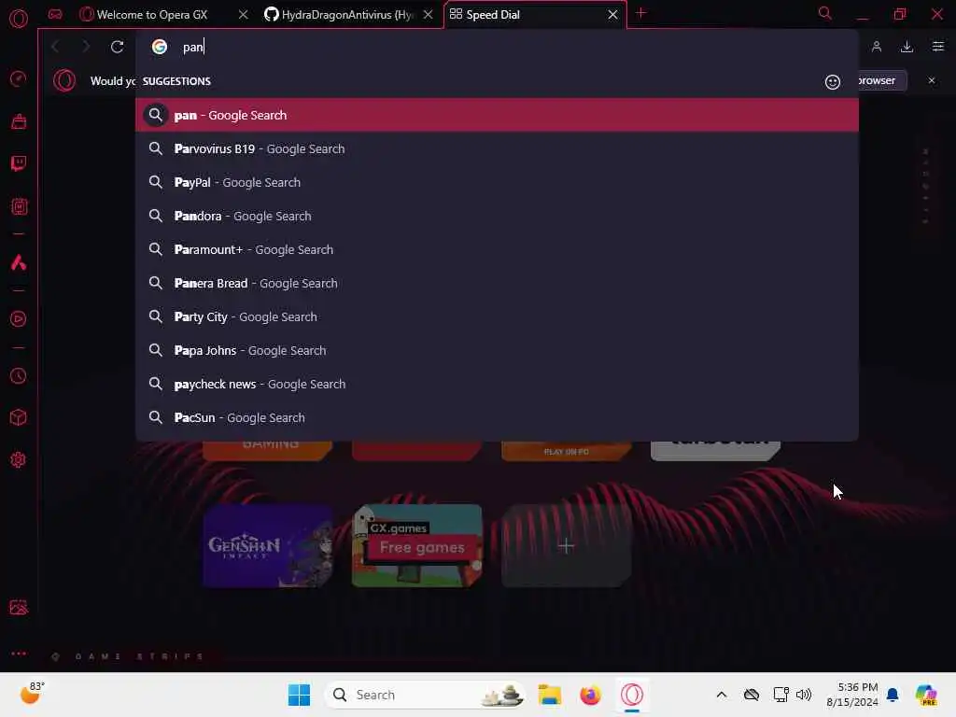Close the Speed Dial tab
The width and height of the screenshot is (956, 717).
tap(612, 14)
